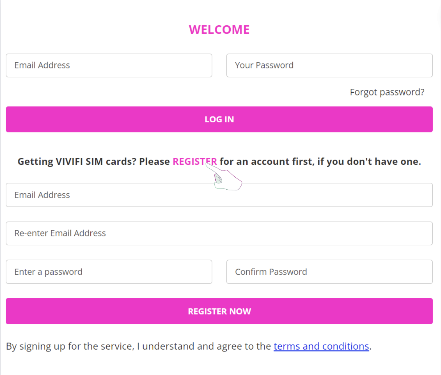Click REGISTER in the prompt sentence

click(194, 161)
